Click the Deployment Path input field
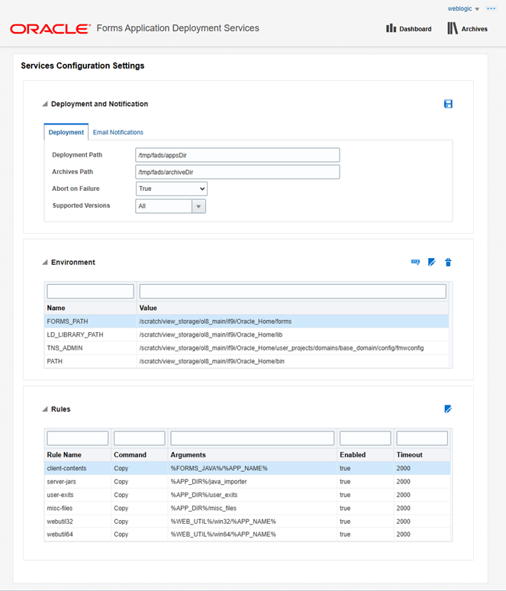Screen dimensions: 506x591 [x=237, y=155]
